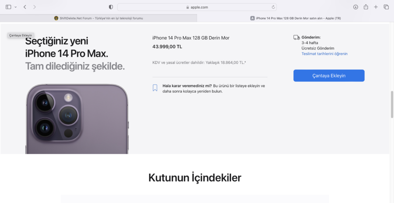Switch to the ShiftDelete.Net Forum tab
394x203 pixels.
coord(98,18)
